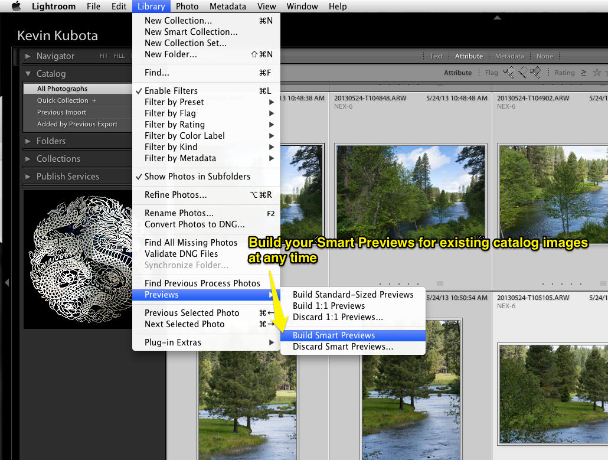Choose Discard 1:1 Previews

tap(353, 317)
